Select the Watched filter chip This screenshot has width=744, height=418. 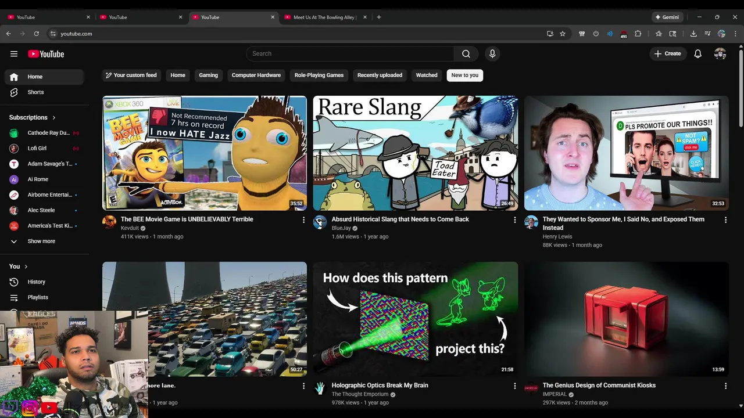[427, 75]
